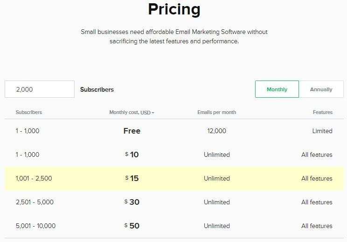This screenshot has width=347, height=242.
Task: Select the $10 plan row
Action: click(x=173, y=155)
